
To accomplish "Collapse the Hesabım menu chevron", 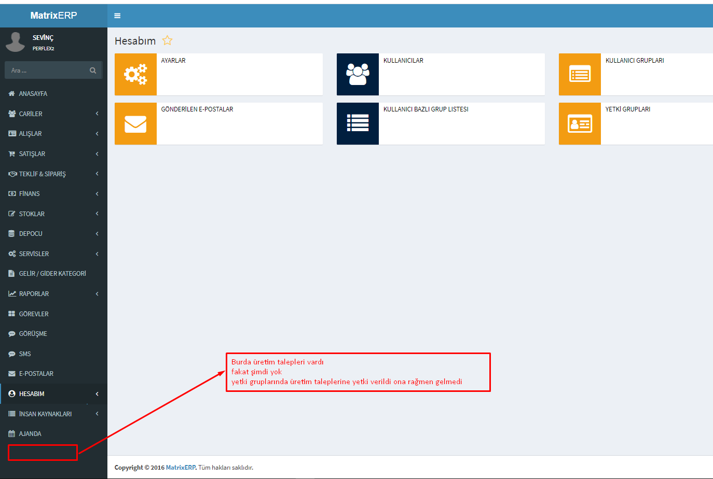I will click(x=97, y=394).
